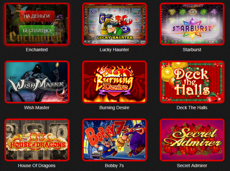
Task: Open the Lucky Haunter slot thumbnail
Action: [114, 24]
